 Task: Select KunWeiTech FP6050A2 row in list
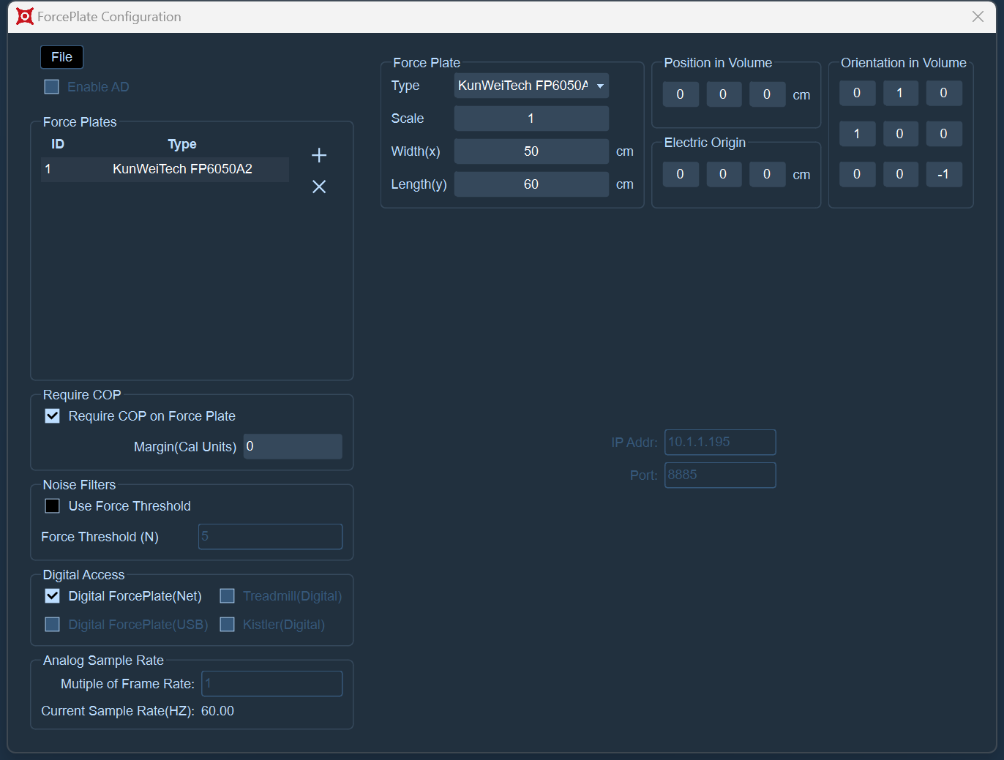tap(165, 169)
